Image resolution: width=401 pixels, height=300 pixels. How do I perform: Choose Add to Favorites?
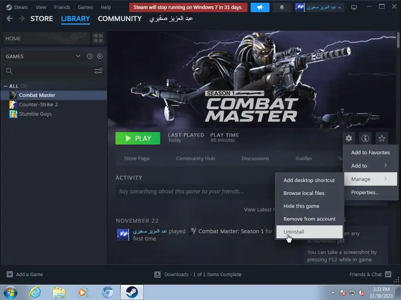[x=370, y=153]
